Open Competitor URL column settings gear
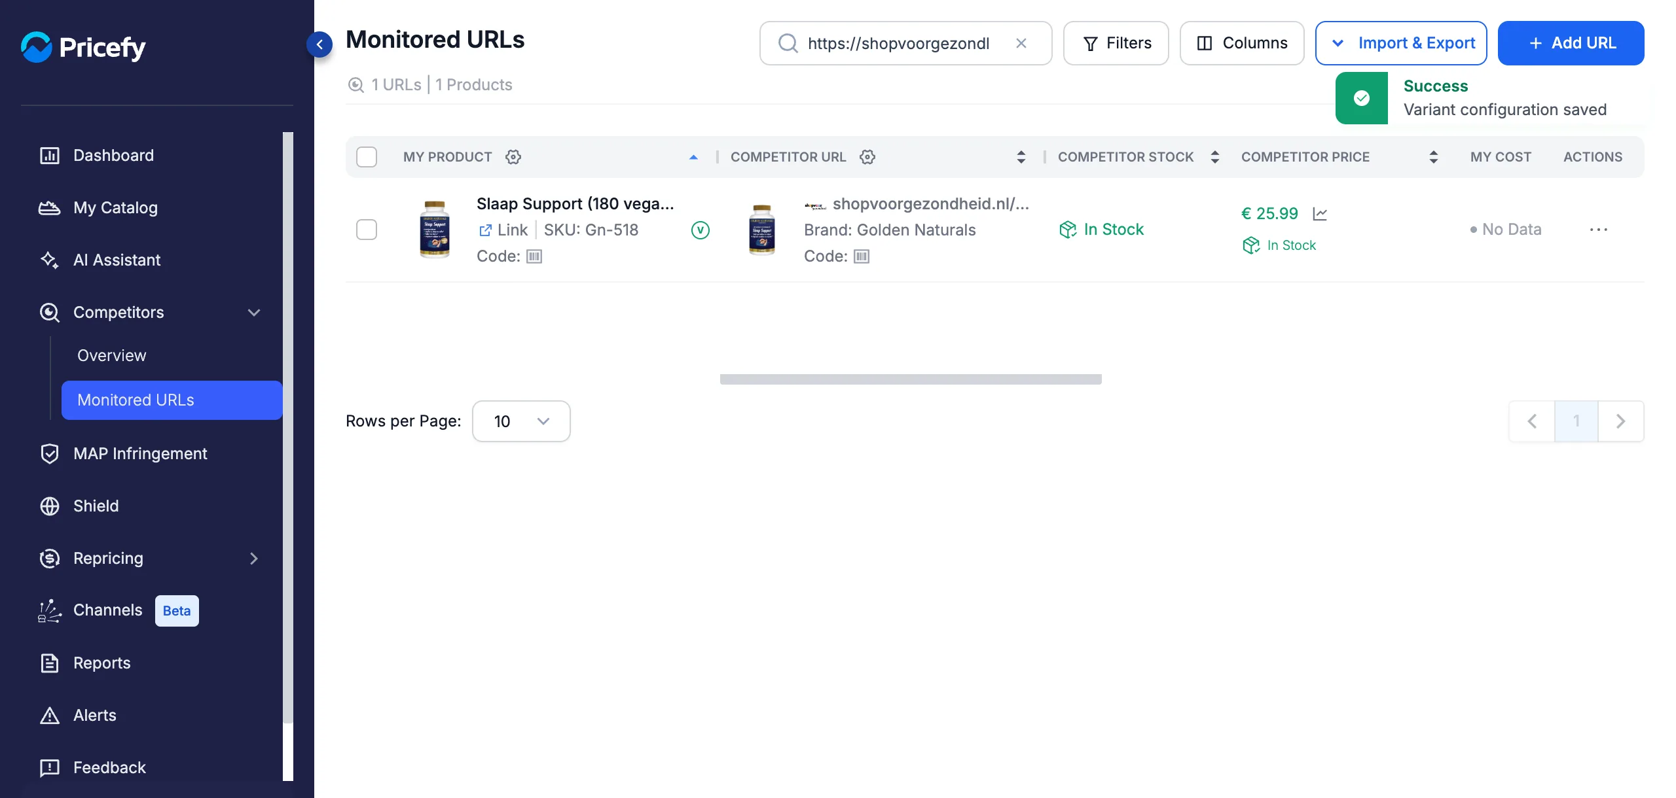The image size is (1676, 798). (867, 157)
